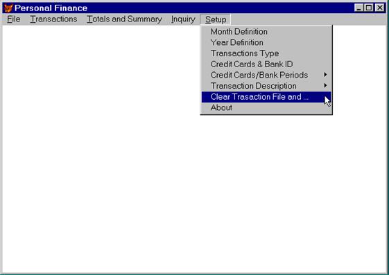
Task: Close the Personal Finance window
Action: click(x=379, y=8)
